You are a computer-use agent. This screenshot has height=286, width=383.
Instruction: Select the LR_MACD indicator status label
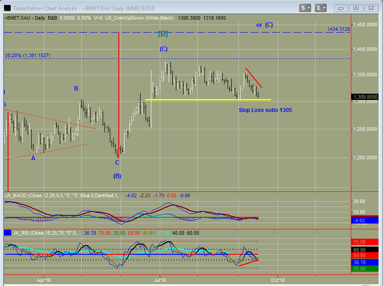[63, 195]
